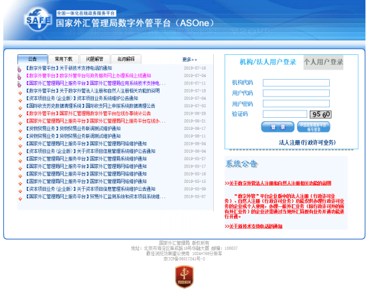The image size is (368, 292).
Task: Click the star bullet beside the 2019-05-07 notice
Action: pyautogui.click(x=20, y=199)
